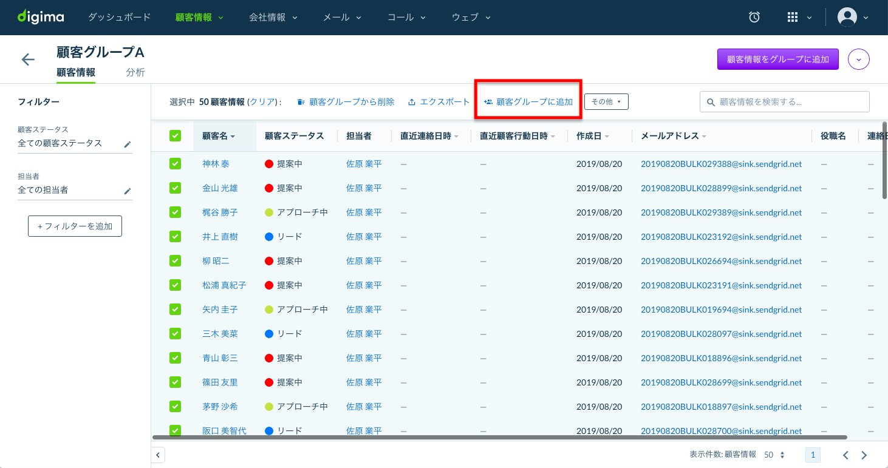This screenshot has width=888, height=468.
Task: Select page 1 in pagination
Action: click(x=813, y=455)
